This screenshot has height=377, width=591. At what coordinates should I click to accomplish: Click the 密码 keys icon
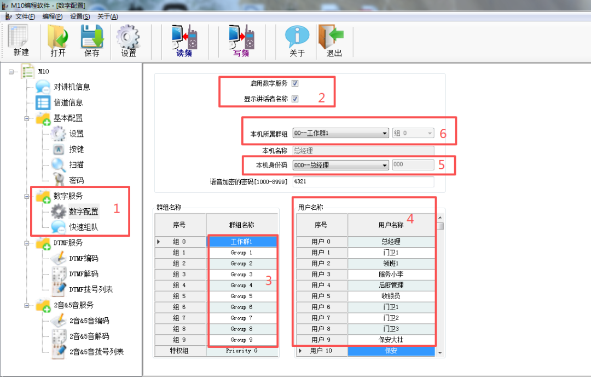click(x=59, y=180)
